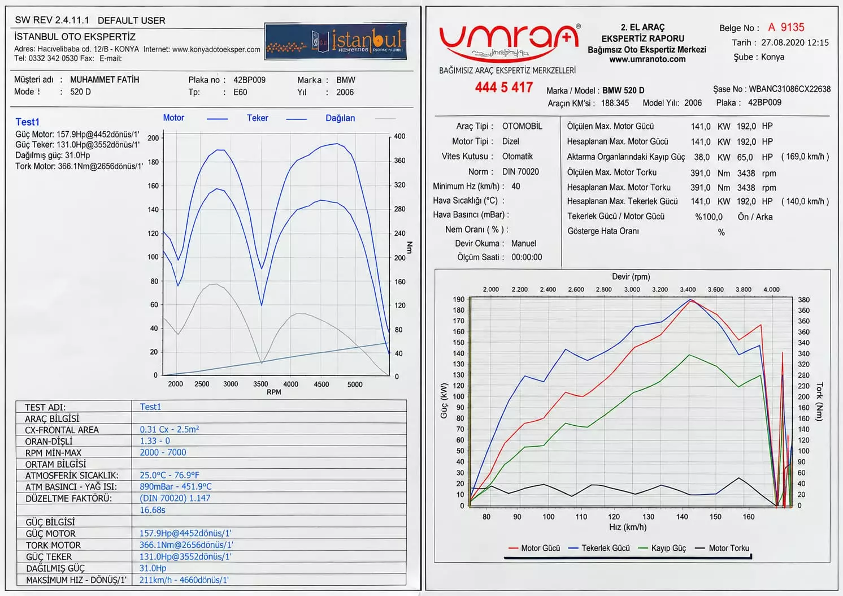Select the "00:00:00" measurement time
The image size is (843, 596).
[527, 257]
